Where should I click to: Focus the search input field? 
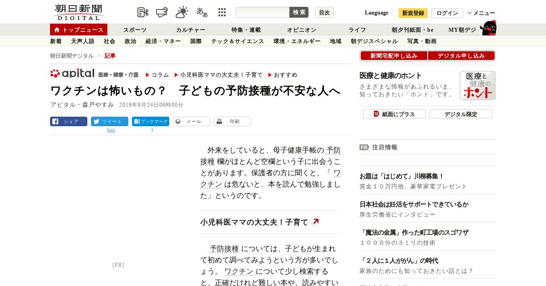[x=263, y=12]
